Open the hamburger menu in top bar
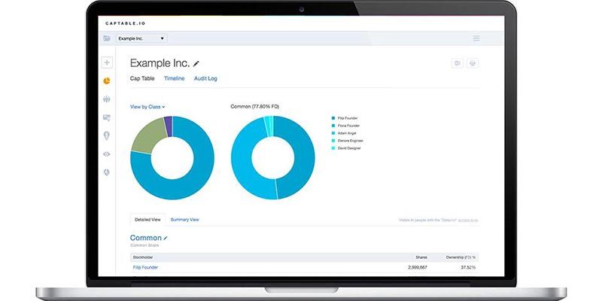 click(476, 38)
